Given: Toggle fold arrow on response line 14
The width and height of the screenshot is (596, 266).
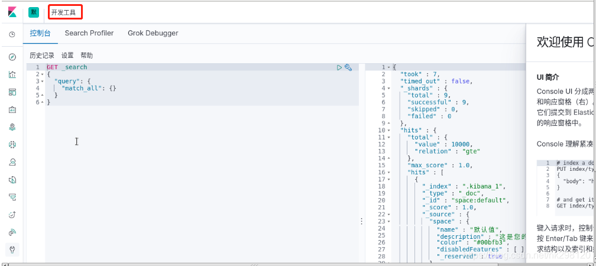Looking at the screenshot, I should point(389,158).
